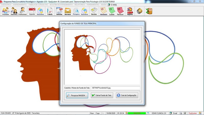This screenshot has width=204, height=115.
Task: Click Sair da Configuração button
Action: click(127, 95)
